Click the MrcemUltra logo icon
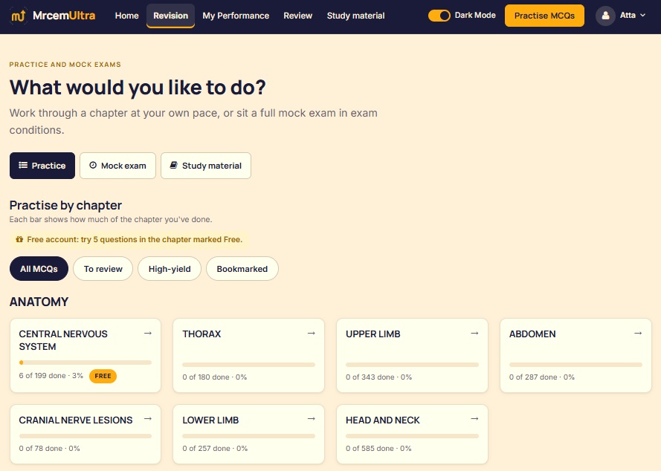 19,16
